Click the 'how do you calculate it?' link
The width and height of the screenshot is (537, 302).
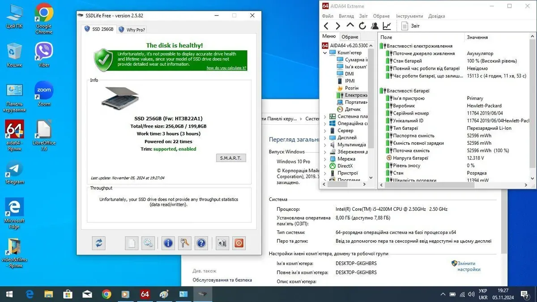pos(226,68)
